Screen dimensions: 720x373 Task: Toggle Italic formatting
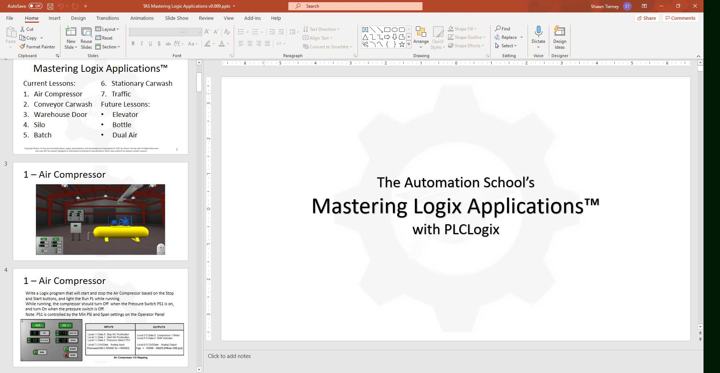coord(142,44)
